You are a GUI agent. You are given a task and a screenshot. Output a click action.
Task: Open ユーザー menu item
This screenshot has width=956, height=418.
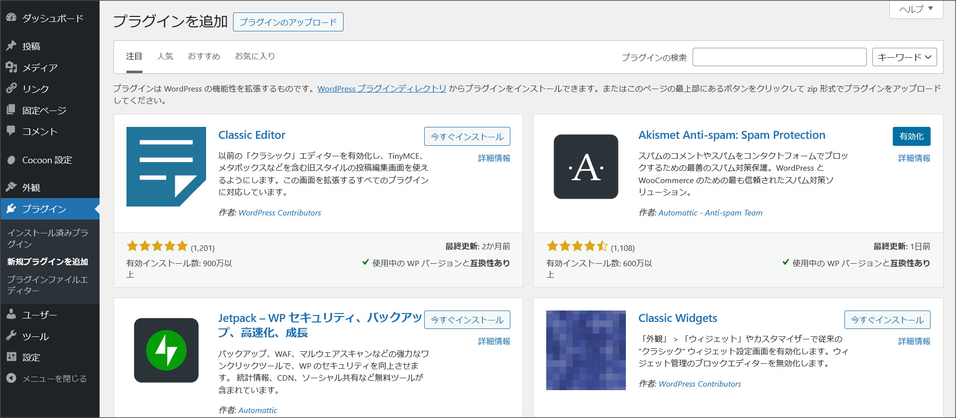pyautogui.click(x=40, y=315)
